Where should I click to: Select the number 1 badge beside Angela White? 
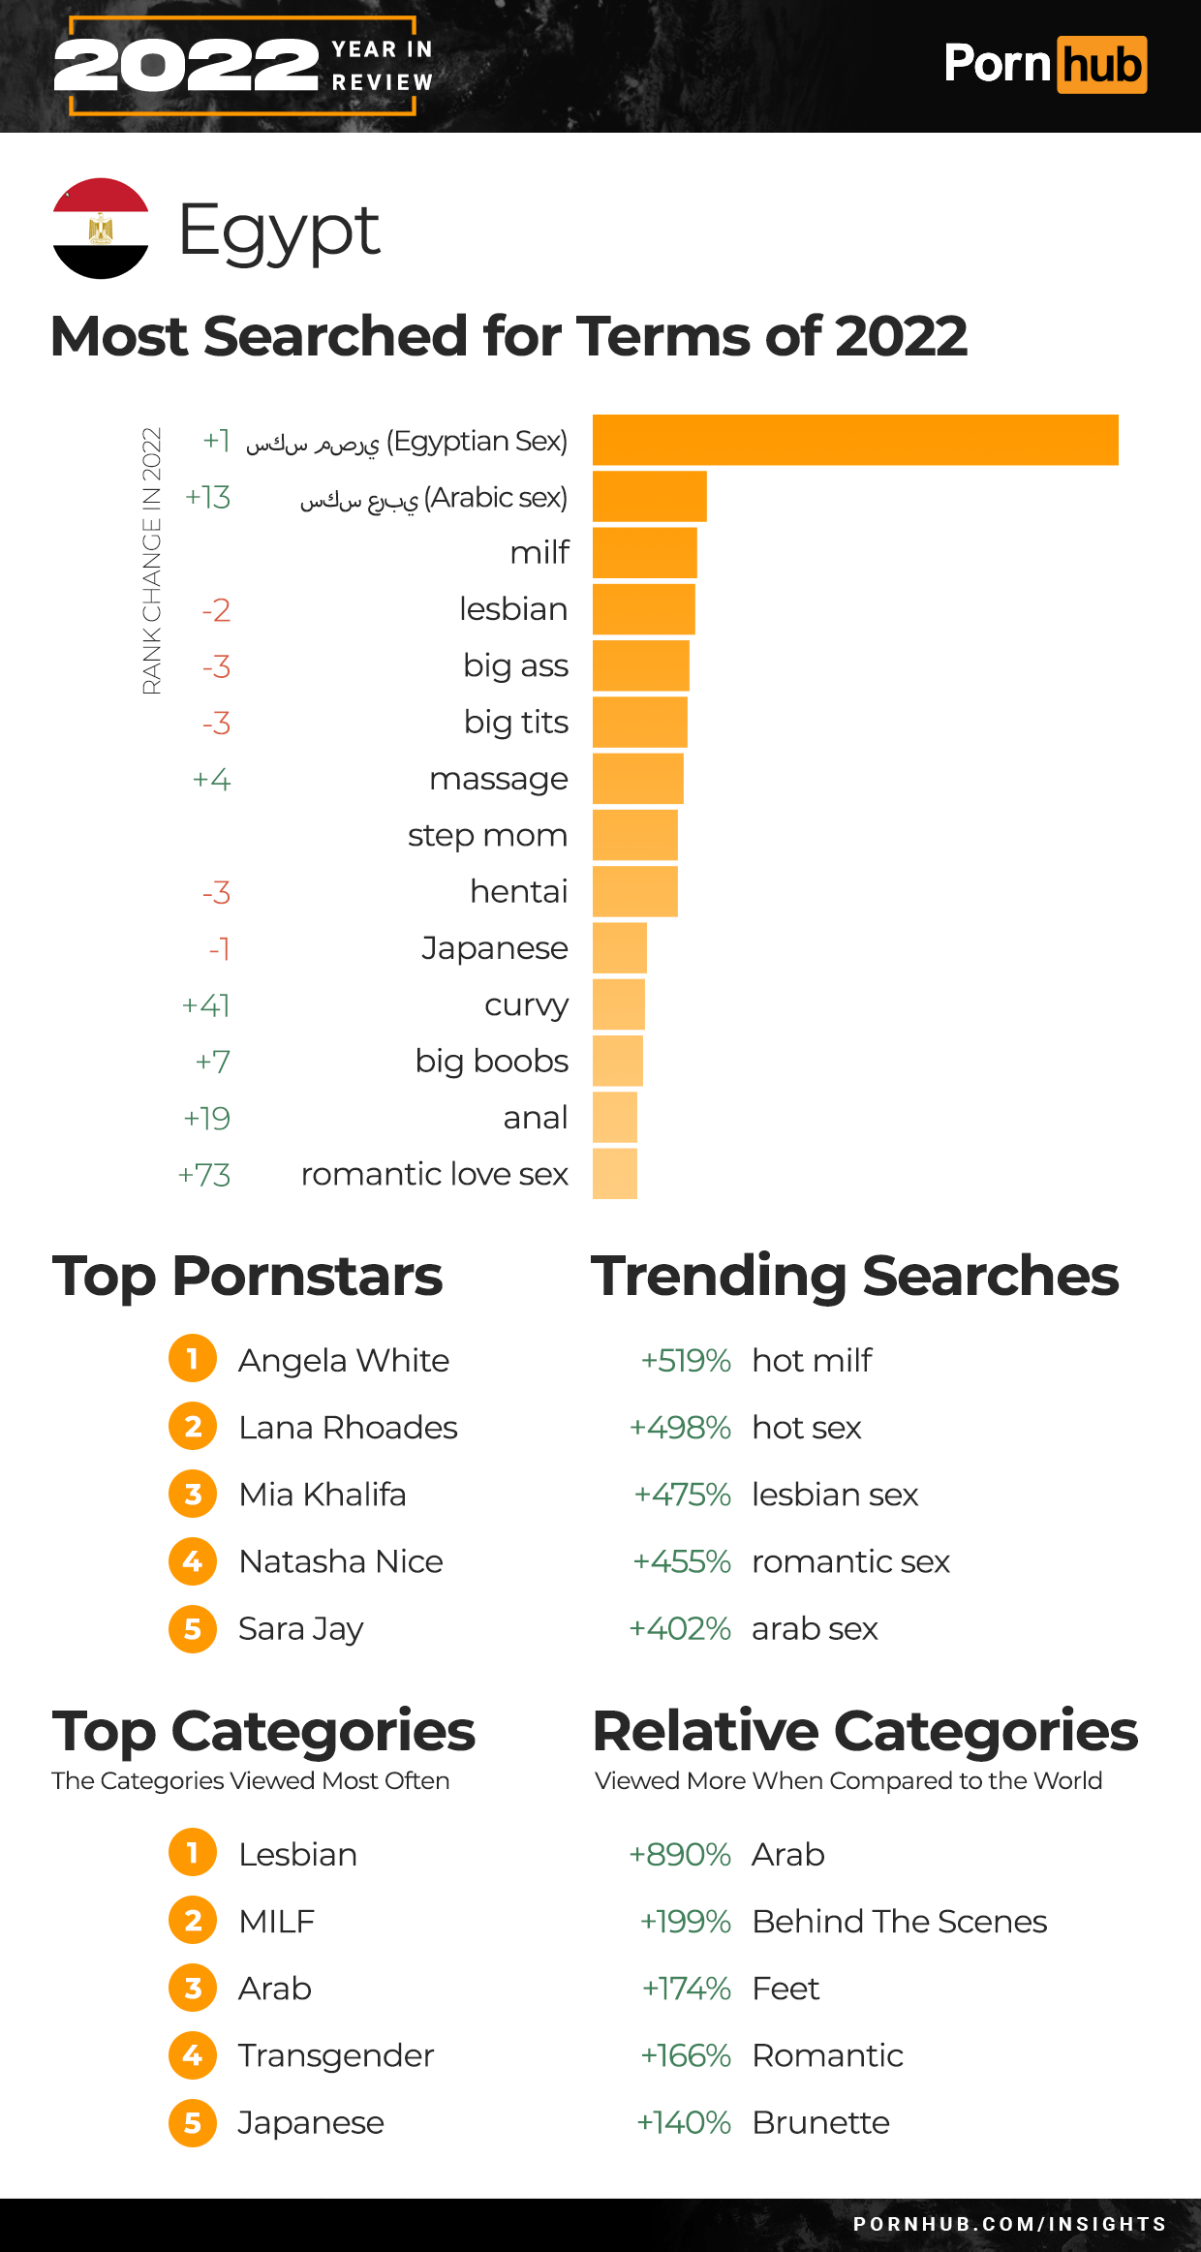193,1359
